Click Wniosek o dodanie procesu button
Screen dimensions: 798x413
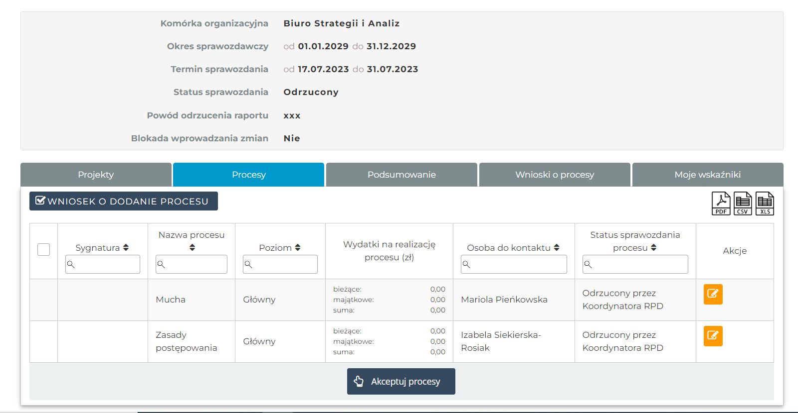pyautogui.click(x=124, y=201)
